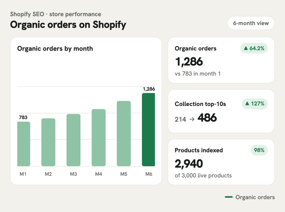The height and width of the screenshot is (212, 285).
Task: Click the M1 axis label
Action: pos(23,174)
